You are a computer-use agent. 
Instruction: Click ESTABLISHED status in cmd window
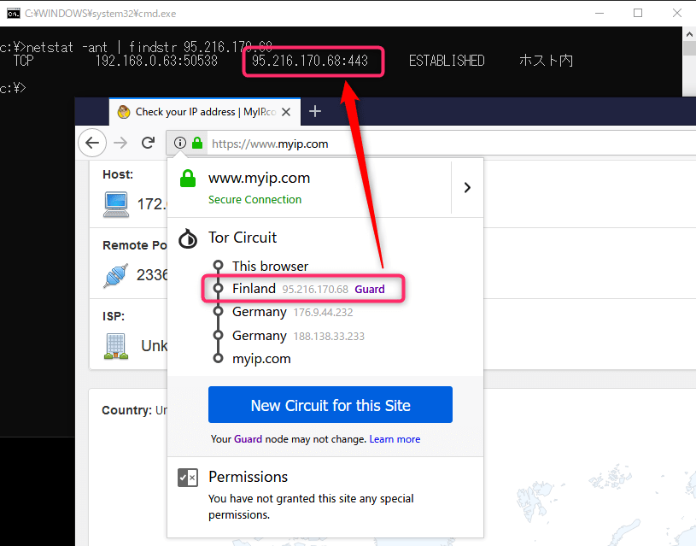(x=447, y=61)
